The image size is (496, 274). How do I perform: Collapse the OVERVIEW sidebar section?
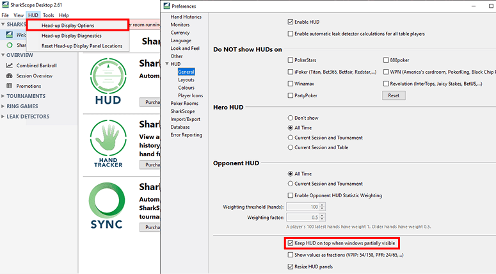point(3,55)
